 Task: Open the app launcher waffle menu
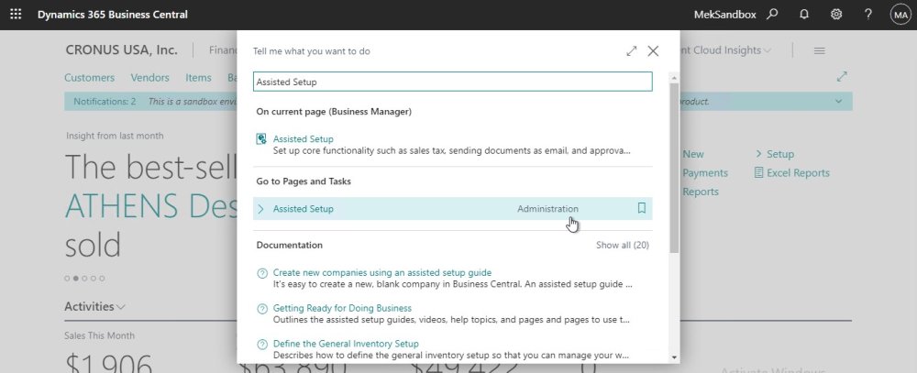(16, 15)
